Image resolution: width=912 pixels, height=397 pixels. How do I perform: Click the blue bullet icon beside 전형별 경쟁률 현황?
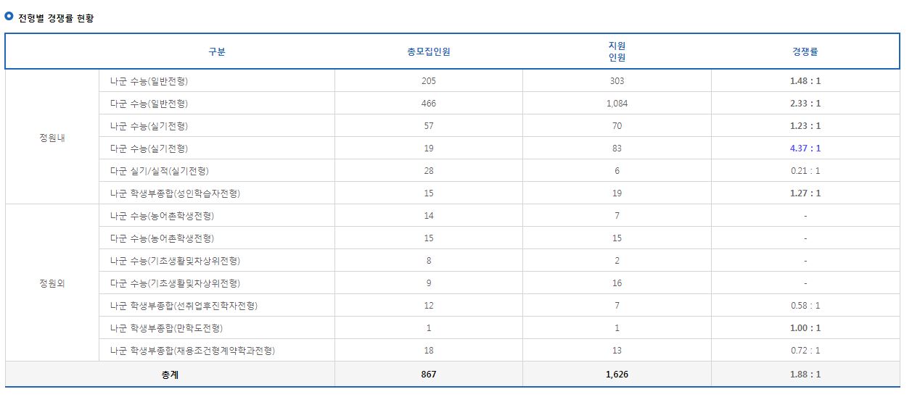9,17
